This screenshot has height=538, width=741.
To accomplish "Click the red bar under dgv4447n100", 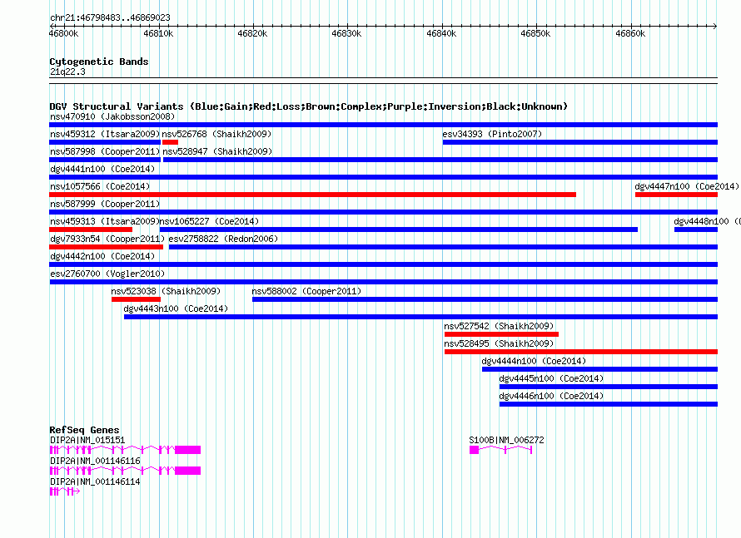I will tap(676, 195).
